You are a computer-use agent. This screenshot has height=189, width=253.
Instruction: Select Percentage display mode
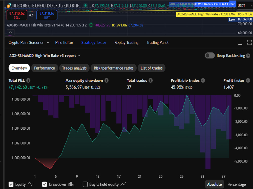point(237,184)
